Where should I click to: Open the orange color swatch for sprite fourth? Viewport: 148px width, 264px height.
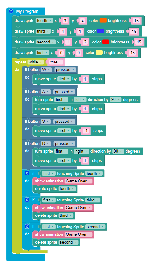click(x=103, y=20)
